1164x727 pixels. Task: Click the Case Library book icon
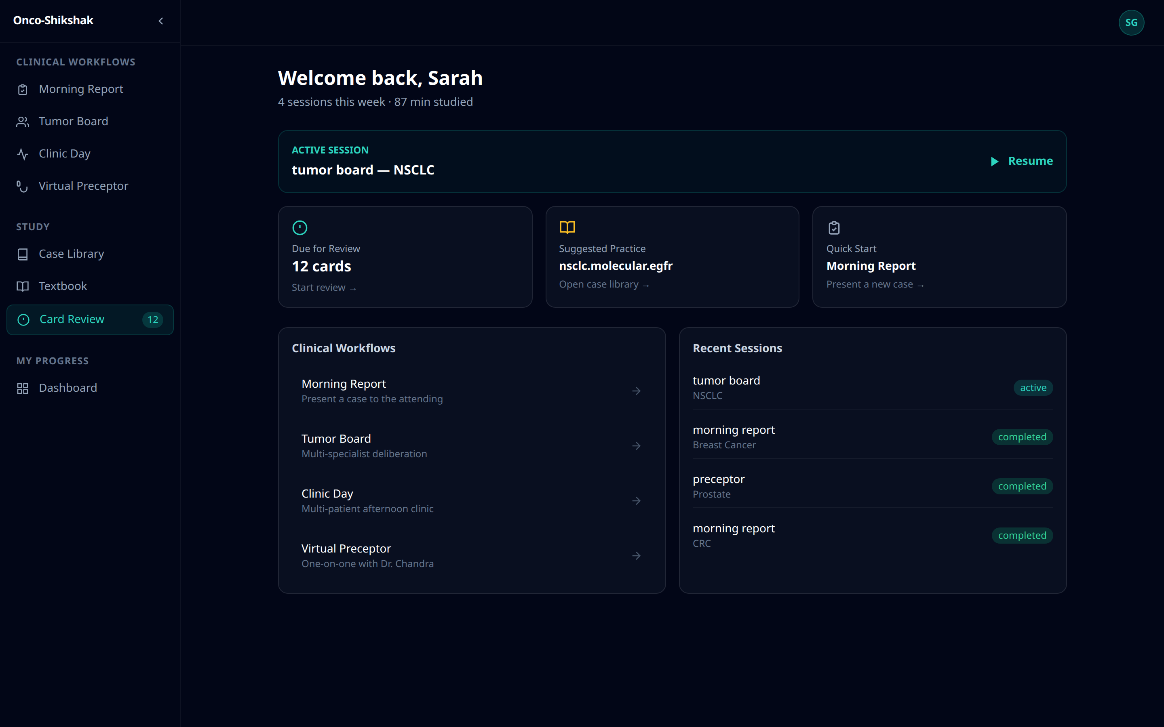[23, 254]
